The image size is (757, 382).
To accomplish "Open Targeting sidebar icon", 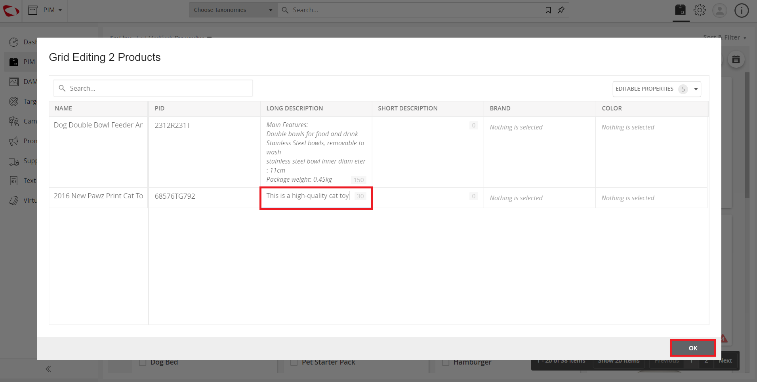I will point(14,101).
